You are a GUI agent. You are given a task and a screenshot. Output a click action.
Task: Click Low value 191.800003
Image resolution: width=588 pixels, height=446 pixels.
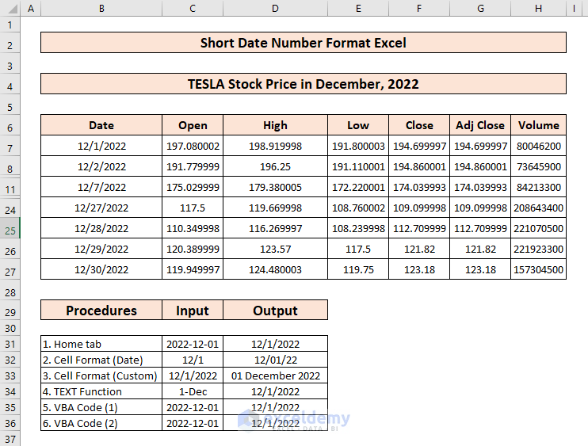click(x=358, y=146)
